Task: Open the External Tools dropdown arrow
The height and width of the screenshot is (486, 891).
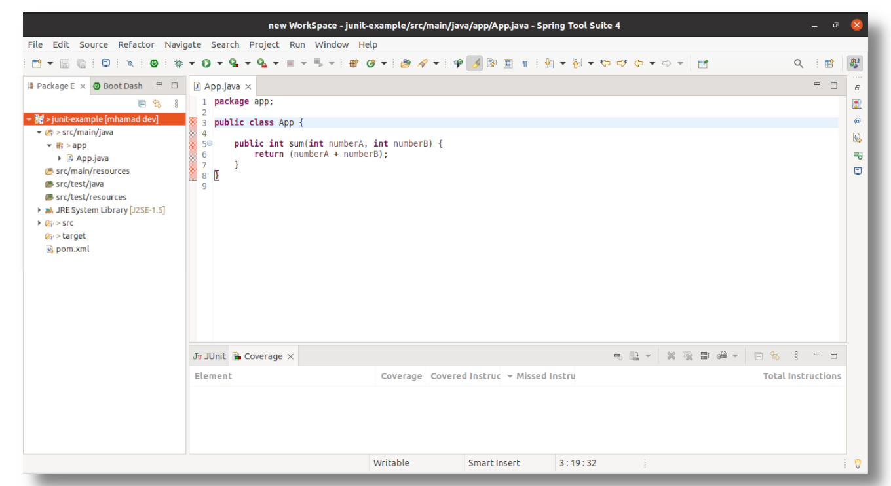Action: pos(276,63)
